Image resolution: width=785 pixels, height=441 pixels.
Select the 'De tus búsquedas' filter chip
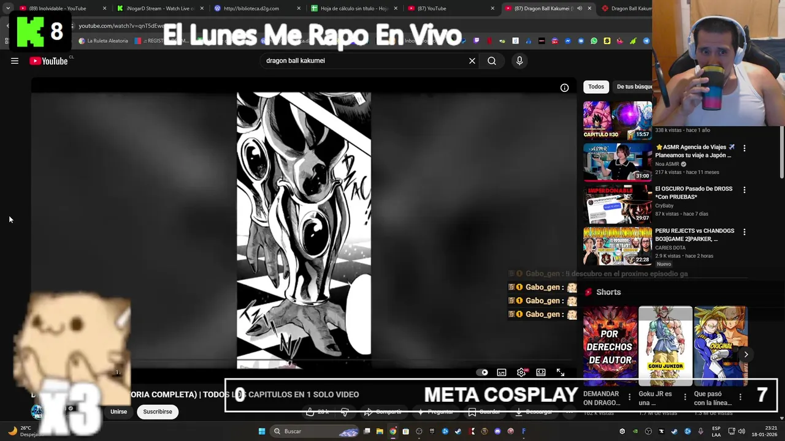click(634, 86)
